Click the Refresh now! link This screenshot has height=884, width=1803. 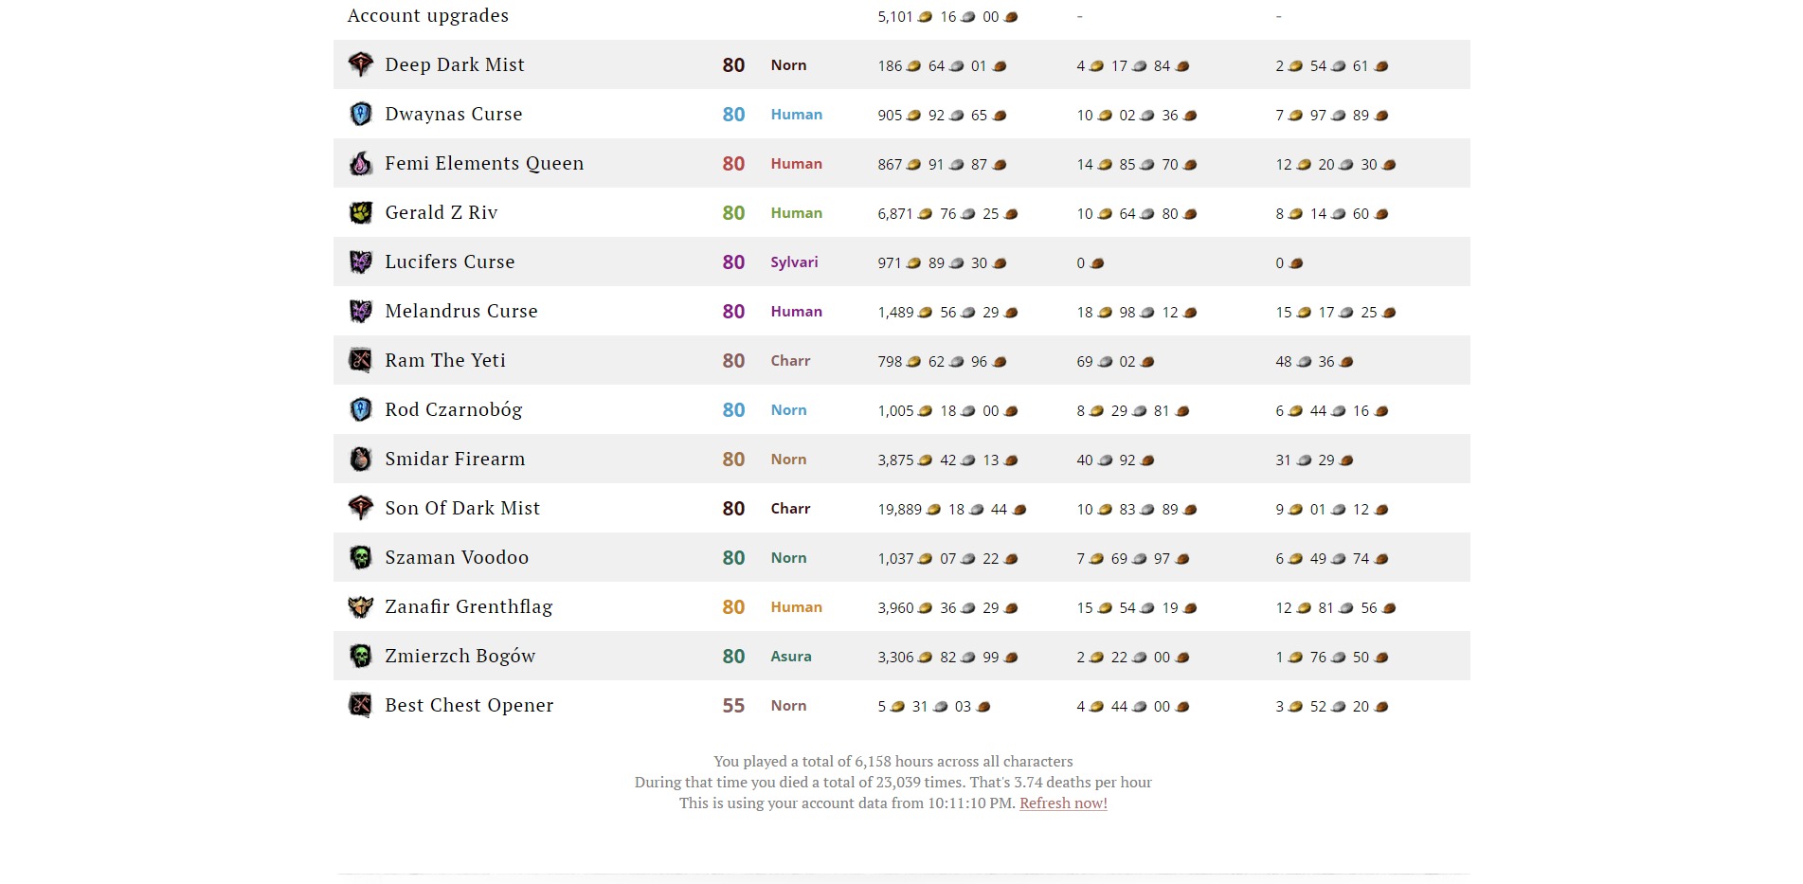click(1063, 803)
